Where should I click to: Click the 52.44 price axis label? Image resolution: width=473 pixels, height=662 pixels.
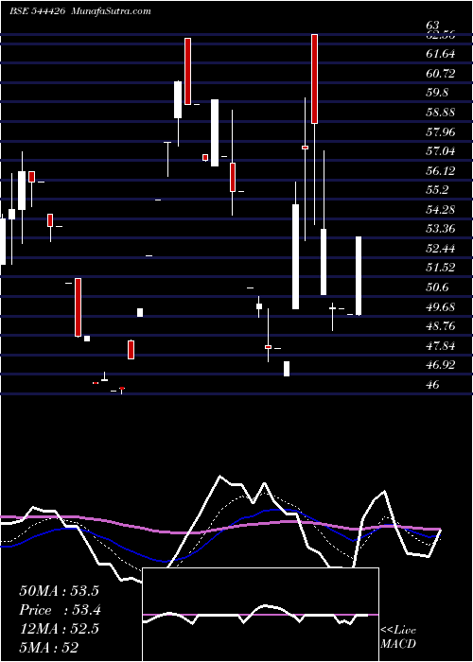pyautogui.click(x=441, y=248)
